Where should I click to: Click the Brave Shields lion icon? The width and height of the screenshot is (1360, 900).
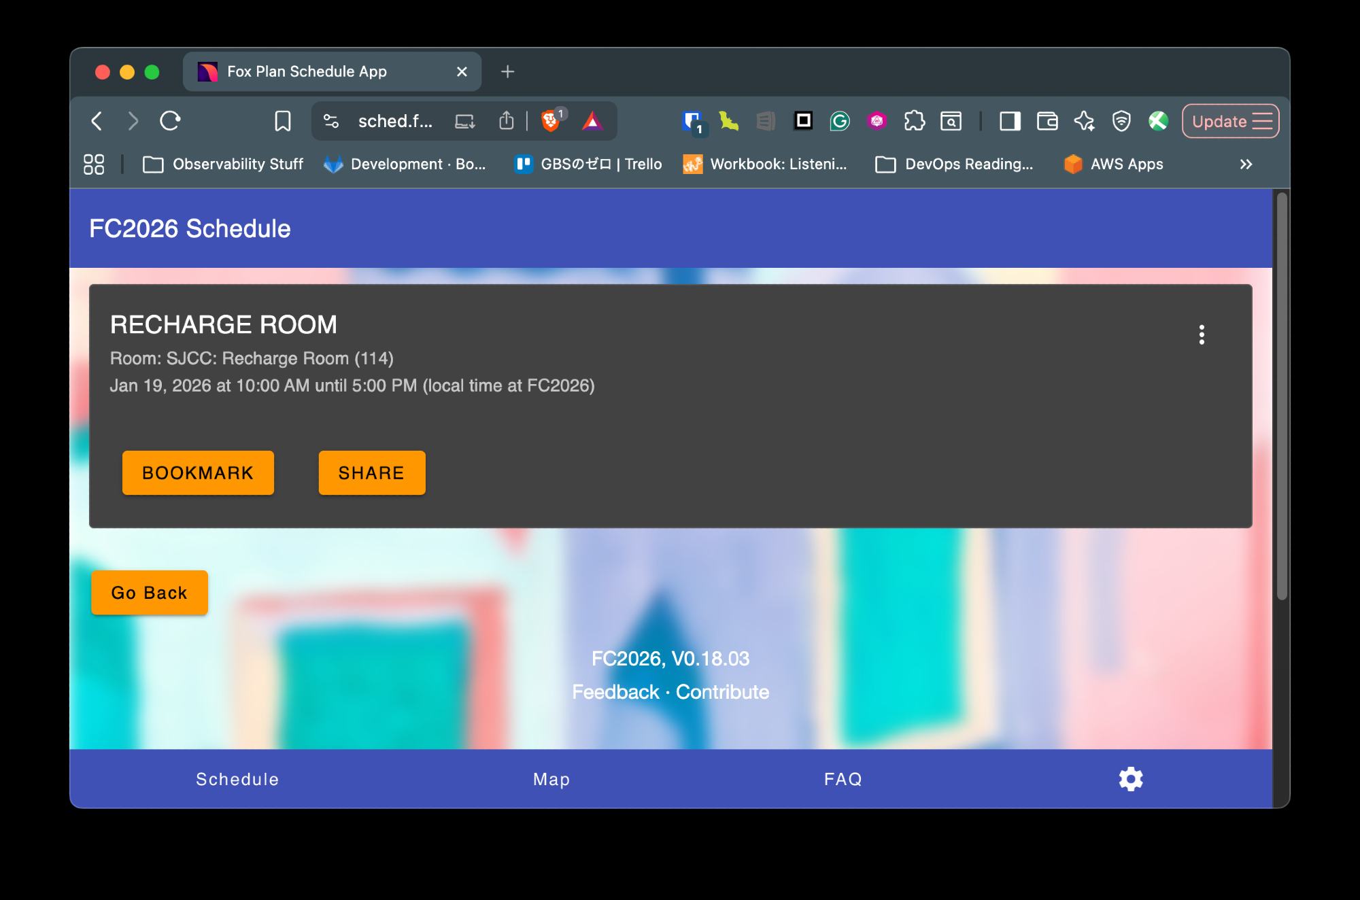(550, 122)
